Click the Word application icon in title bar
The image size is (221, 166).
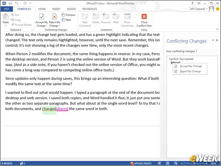[4, 3]
